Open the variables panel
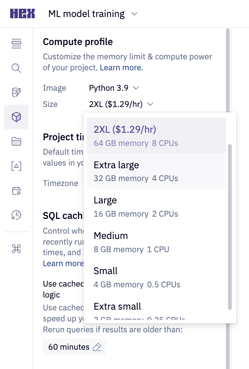Image resolution: width=249 pixels, height=369 pixels. click(16, 166)
